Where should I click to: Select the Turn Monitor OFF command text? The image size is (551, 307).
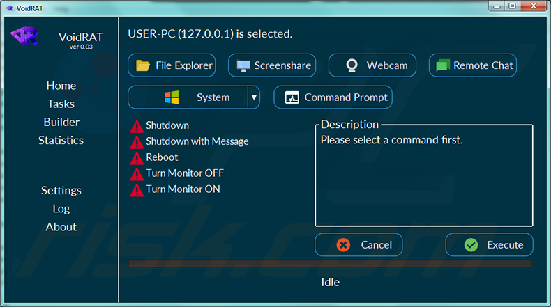[185, 173]
